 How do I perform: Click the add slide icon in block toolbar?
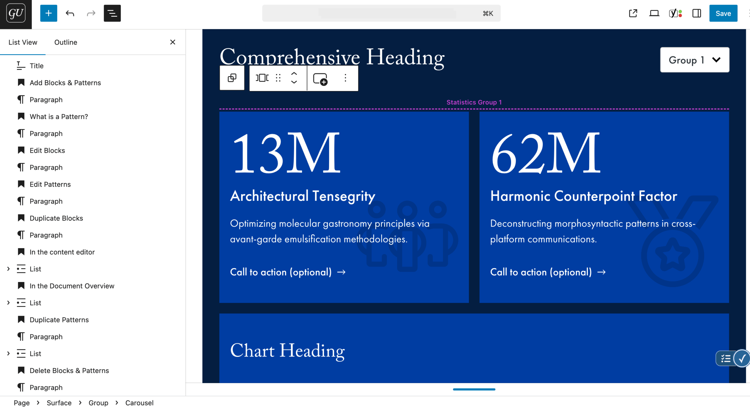[x=320, y=79]
